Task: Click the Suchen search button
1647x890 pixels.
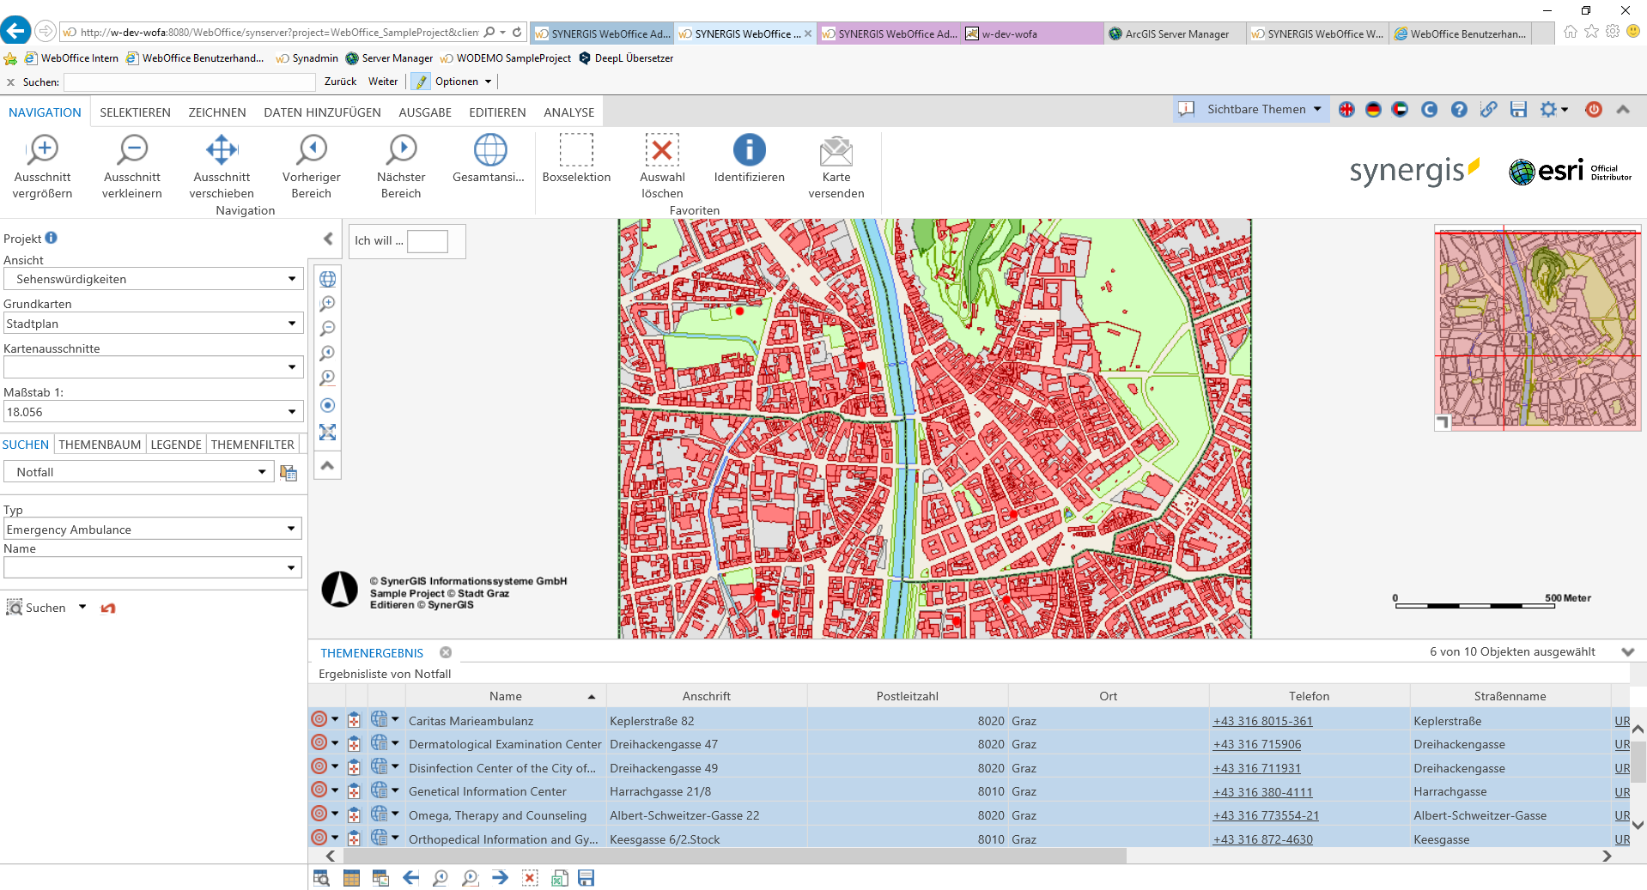Action: click(37, 608)
